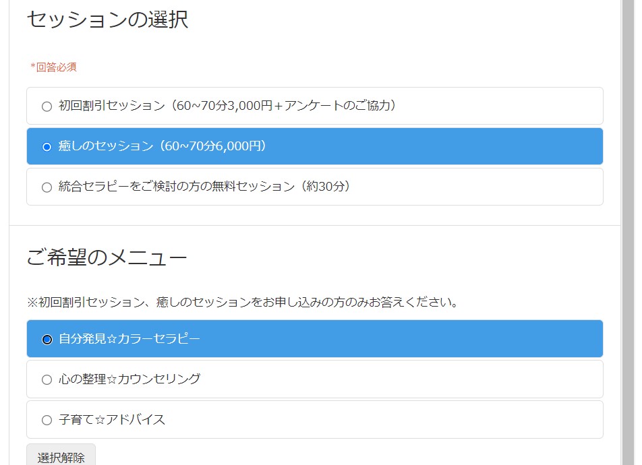The height and width of the screenshot is (465, 642).
Task: Click the 心の整理☆カウンセリング label text
Action: tap(129, 379)
